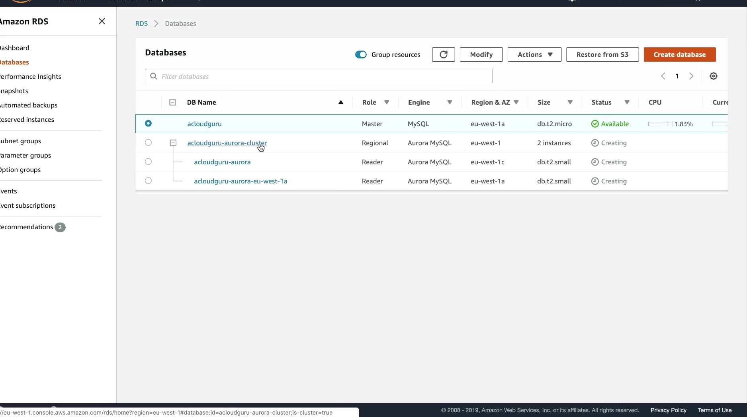Open Automated backups in sidebar
Screen dimensions: 747x417
pyautogui.click(x=29, y=105)
